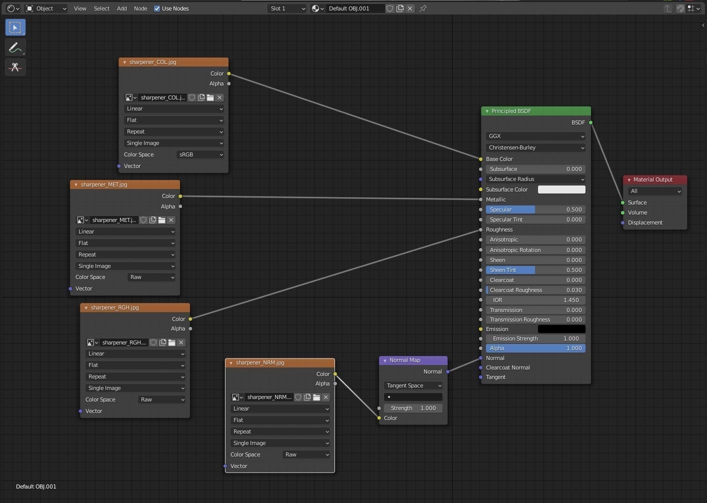Image resolution: width=707 pixels, height=503 pixels.
Task: Open the Slot 1 dropdown
Action: pos(287,8)
